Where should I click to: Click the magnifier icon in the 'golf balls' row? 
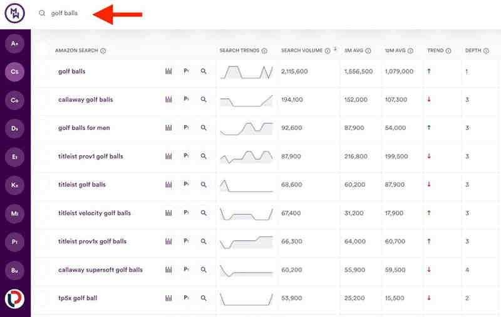click(204, 71)
